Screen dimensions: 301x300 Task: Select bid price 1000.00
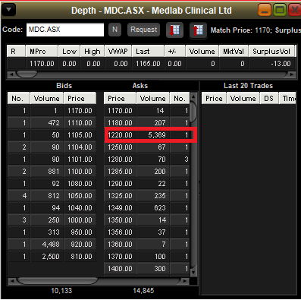point(80,220)
